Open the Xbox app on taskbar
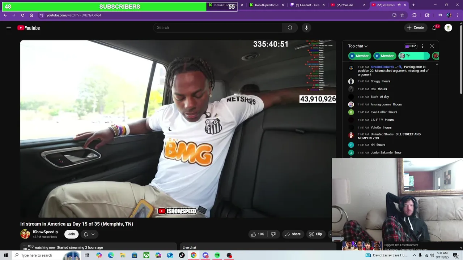Screen dimensions: 463x260 (146, 255)
